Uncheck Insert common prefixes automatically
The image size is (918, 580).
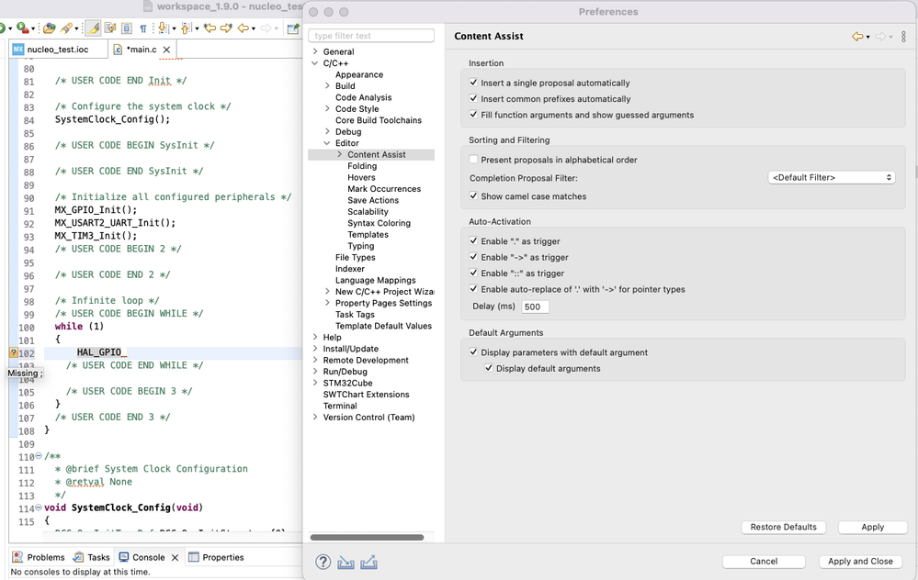[473, 98]
